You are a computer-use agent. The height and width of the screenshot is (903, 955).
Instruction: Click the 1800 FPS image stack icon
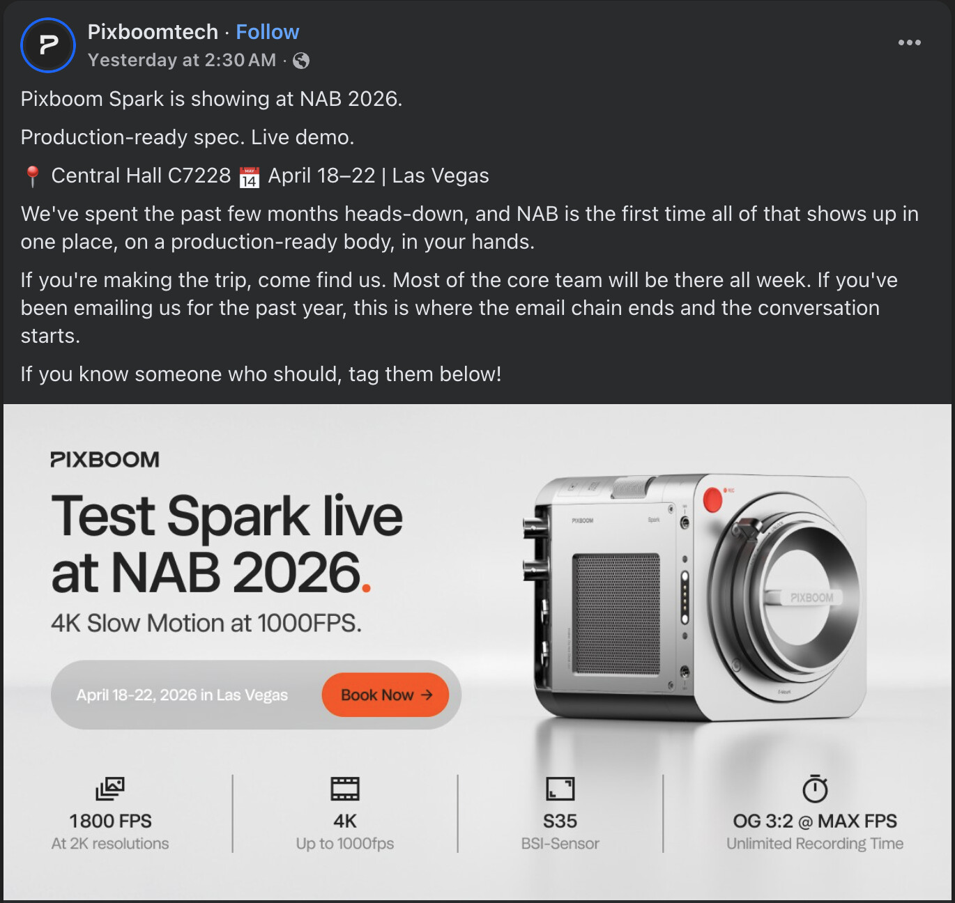(x=110, y=789)
